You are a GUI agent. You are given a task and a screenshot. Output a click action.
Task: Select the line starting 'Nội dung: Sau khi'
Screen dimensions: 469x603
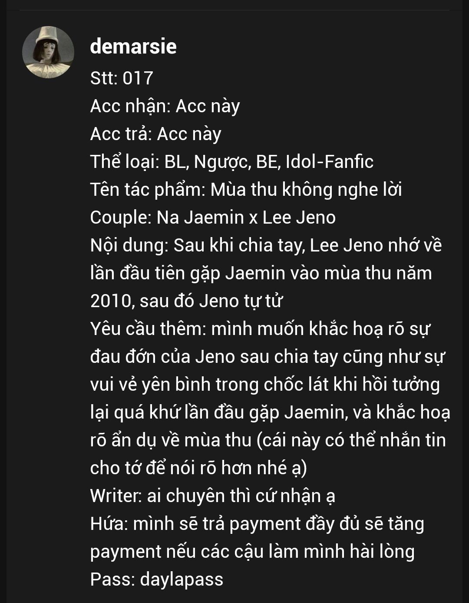point(266,245)
